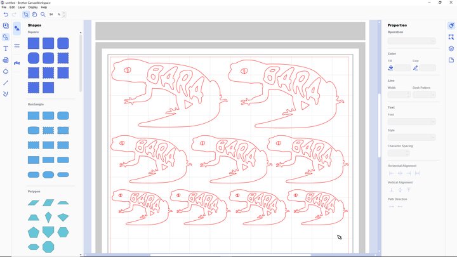The height and width of the screenshot is (257, 457).
Task: Select the straight Line drawing tool
Action: point(6,82)
